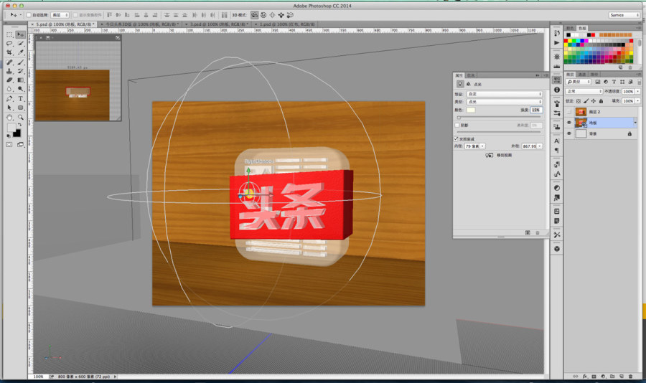Switch to the 3.psd document tab

218,24
